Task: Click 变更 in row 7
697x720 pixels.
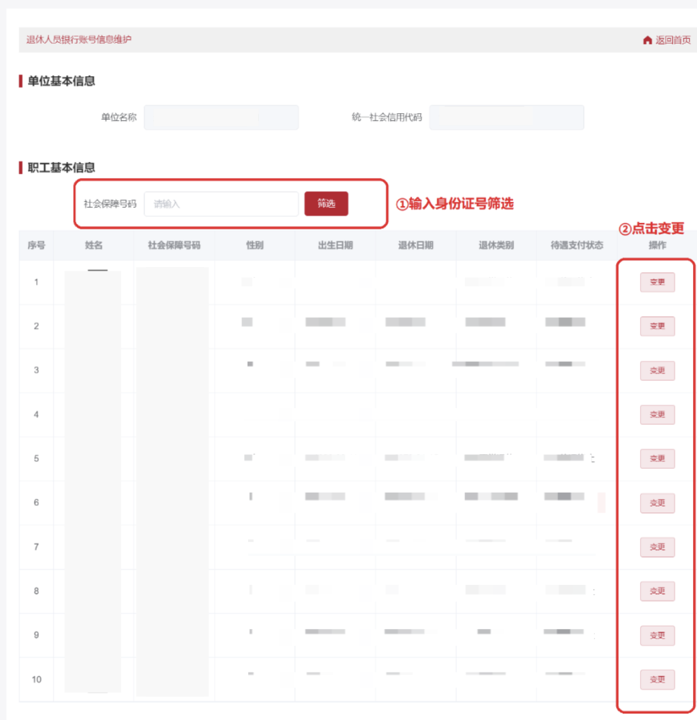Action: [657, 547]
